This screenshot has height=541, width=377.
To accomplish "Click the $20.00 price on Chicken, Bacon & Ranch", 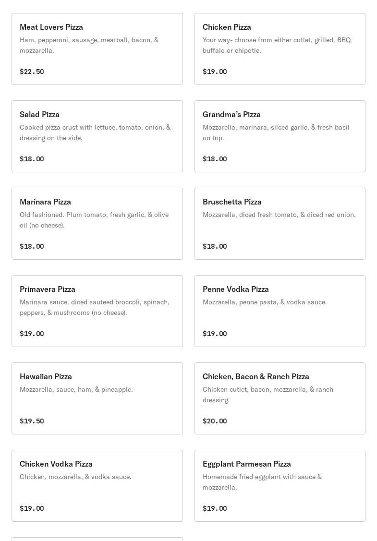I will [x=215, y=421].
